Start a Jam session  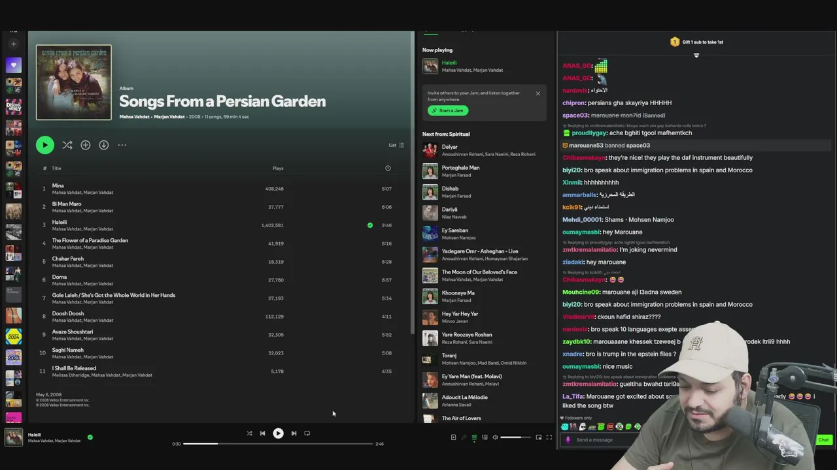click(x=448, y=110)
